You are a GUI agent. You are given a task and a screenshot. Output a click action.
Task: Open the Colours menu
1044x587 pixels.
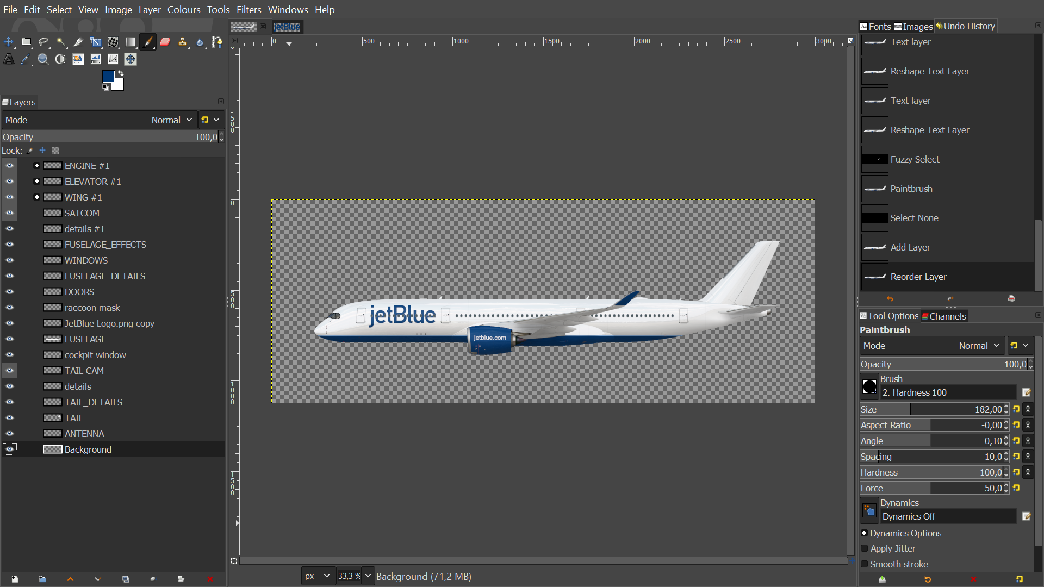coord(184,10)
